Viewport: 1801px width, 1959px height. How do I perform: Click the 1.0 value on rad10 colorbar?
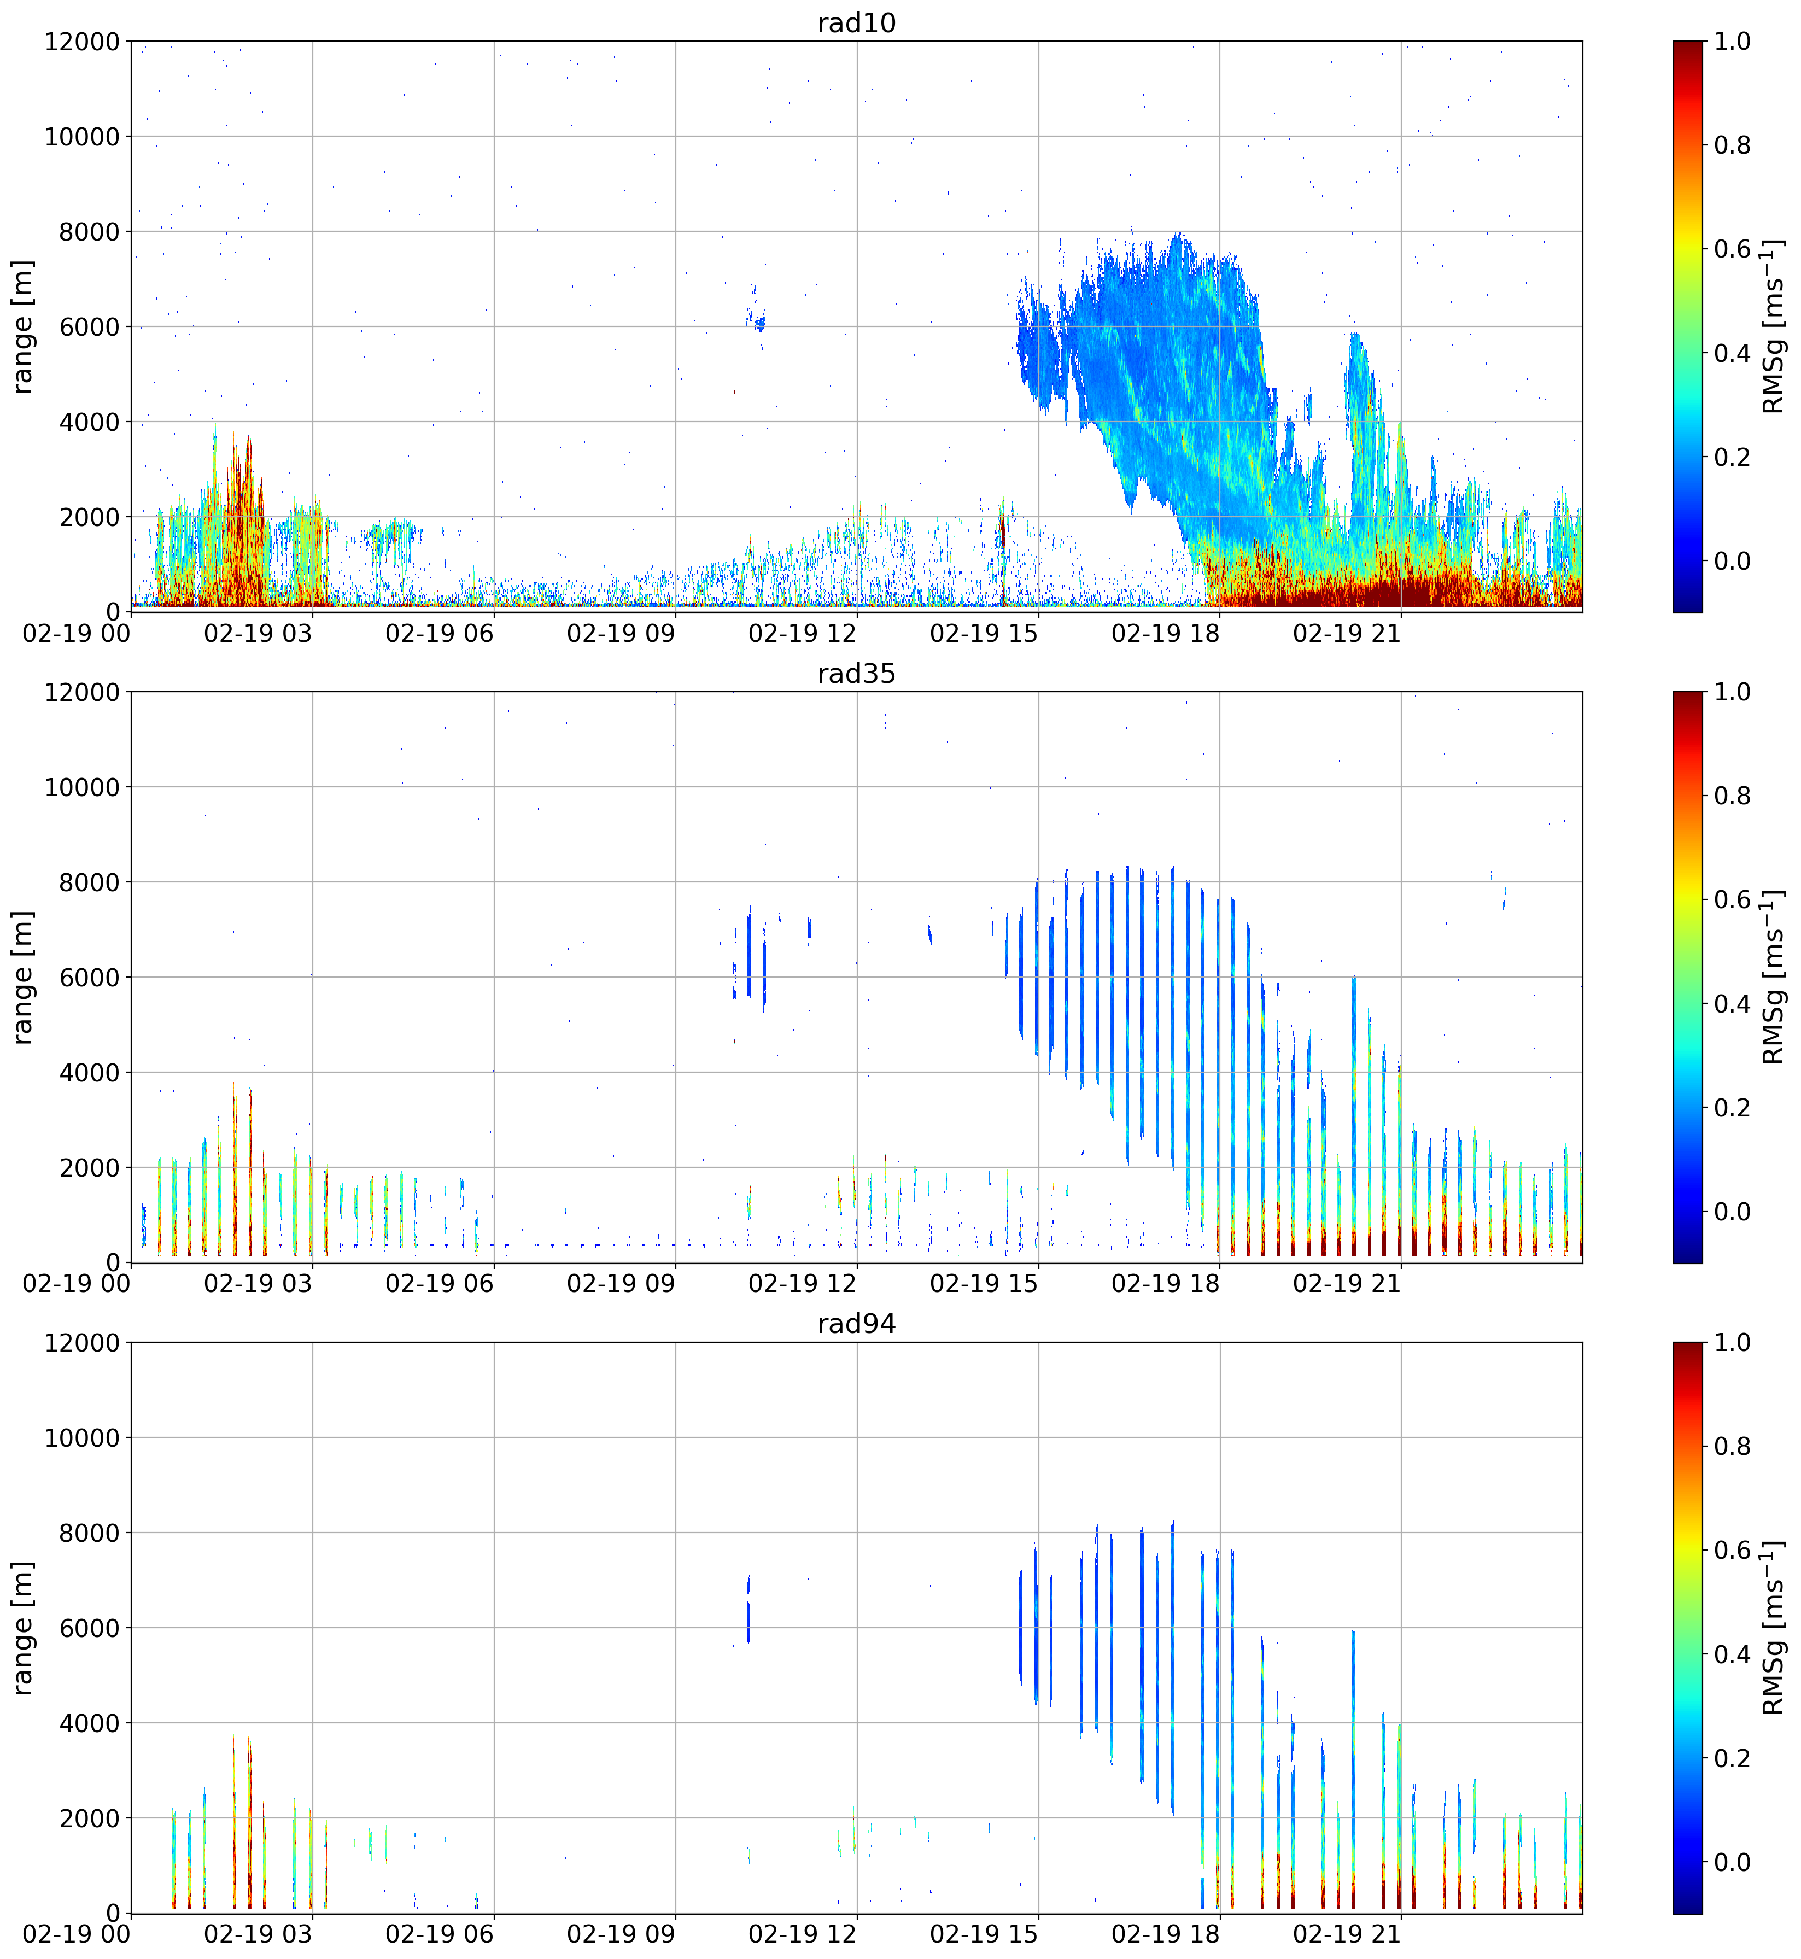[x=1732, y=42]
